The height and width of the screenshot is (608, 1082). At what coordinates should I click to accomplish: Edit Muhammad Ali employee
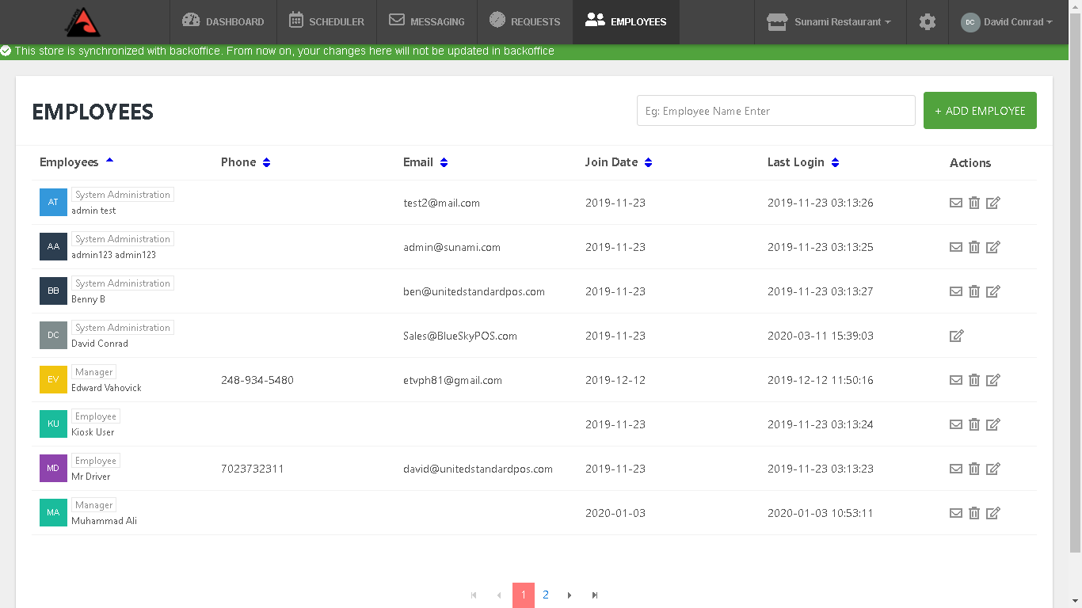[993, 513]
